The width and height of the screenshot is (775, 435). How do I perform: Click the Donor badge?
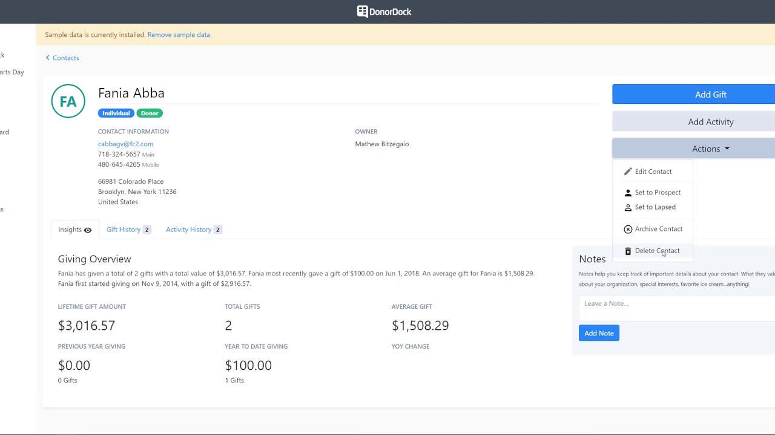[150, 113]
